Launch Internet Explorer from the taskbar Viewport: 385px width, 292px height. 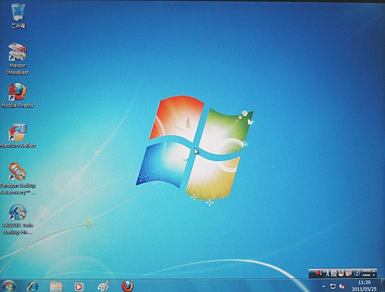point(33,286)
